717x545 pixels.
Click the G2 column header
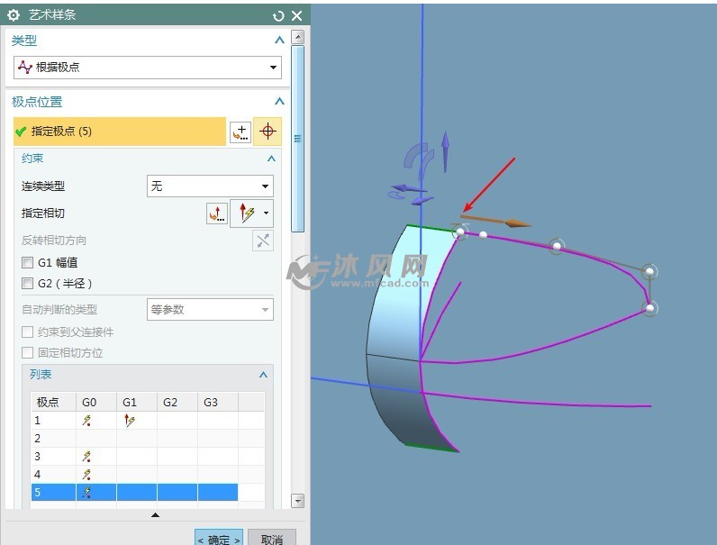(x=177, y=402)
